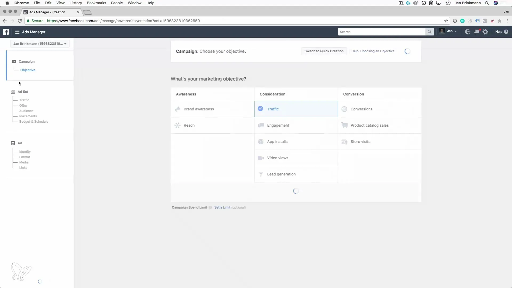Screen dimensions: 512x288
Task: Click the Conversions globe icon
Action: tap(344, 109)
